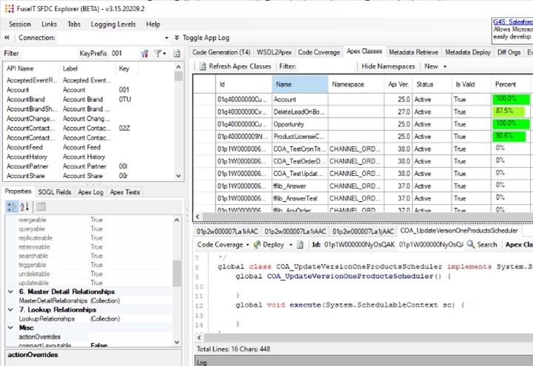Viewport: 533px width, 366px height.
Task: Collapse the left panel with double-left chevron
Action: coord(7,38)
